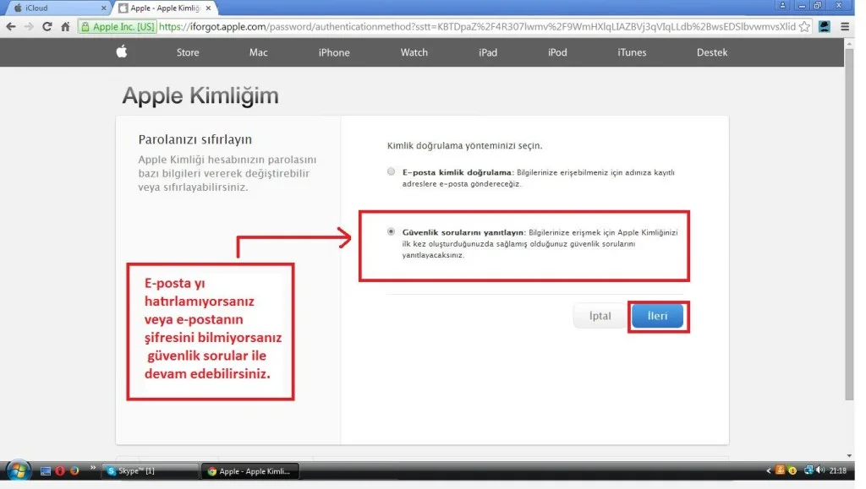Open the volume speaker tray icon
The height and width of the screenshot is (489, 866).
(x=820, y=470)
